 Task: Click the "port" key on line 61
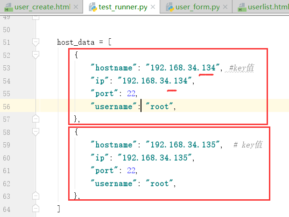104,171
